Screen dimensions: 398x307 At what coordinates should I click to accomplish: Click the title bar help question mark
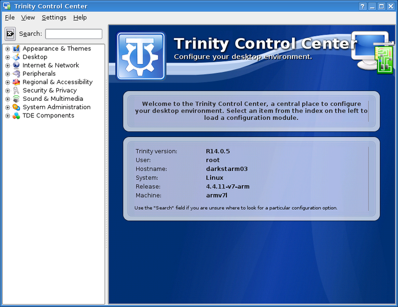(x=363, y=6)
